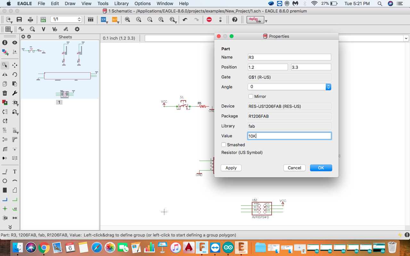Toggle the Mirror checkbox
This screenshot has height=256, width=410.
click(251, 96)
